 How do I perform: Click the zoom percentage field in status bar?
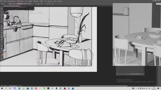pyautogui.click(x=2, y=86)
